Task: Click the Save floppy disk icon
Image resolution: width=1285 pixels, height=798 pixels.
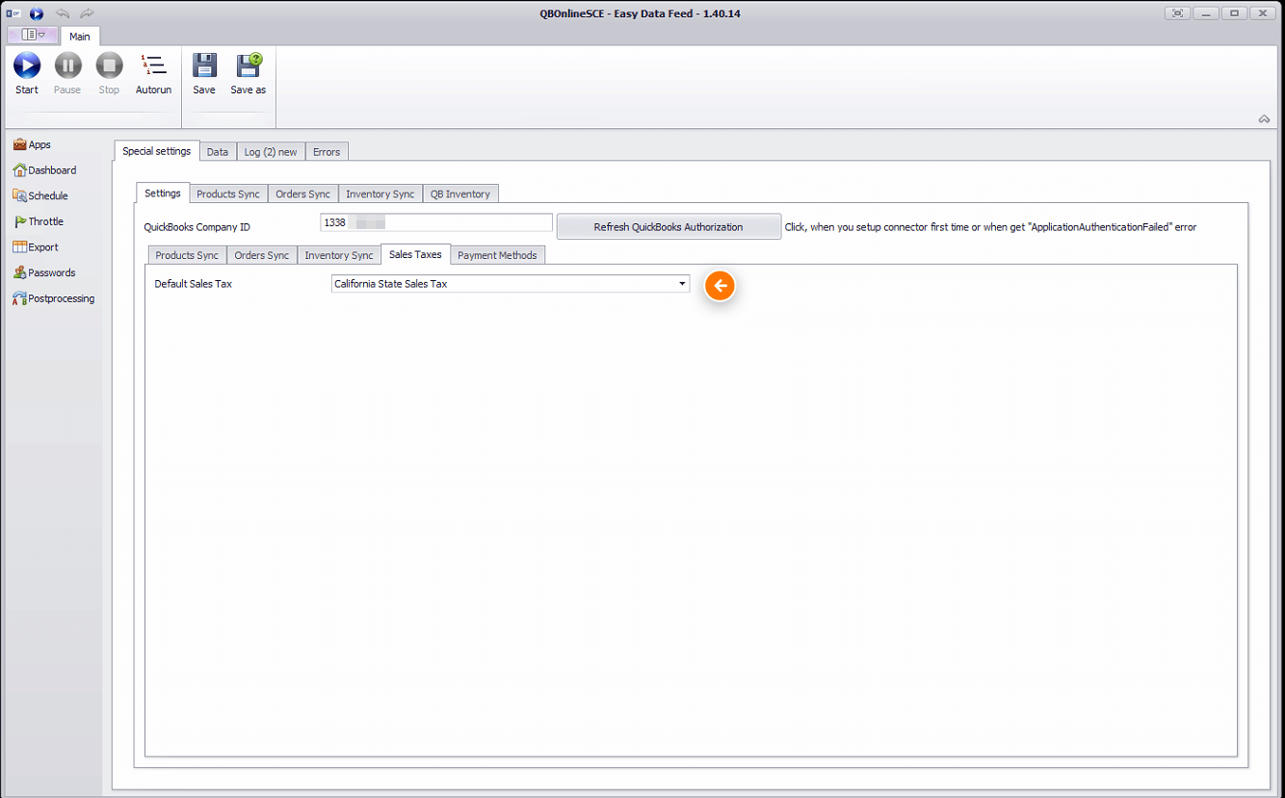Action: [204, 65]
